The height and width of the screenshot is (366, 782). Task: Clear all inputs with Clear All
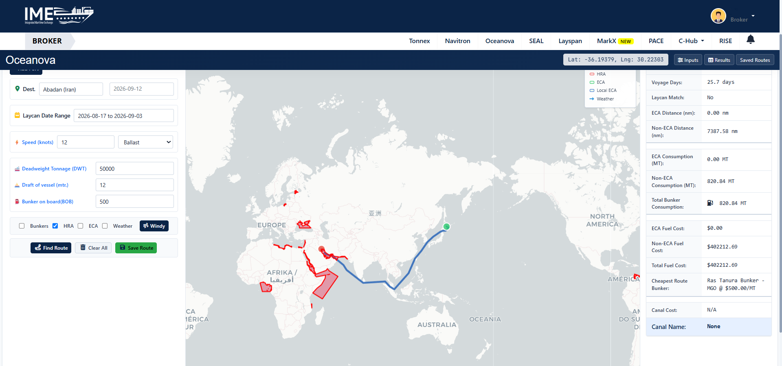tap(93, 248)
